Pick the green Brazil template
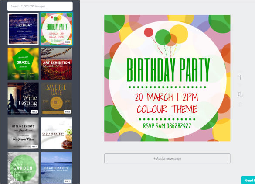 (x=23, y=64)
